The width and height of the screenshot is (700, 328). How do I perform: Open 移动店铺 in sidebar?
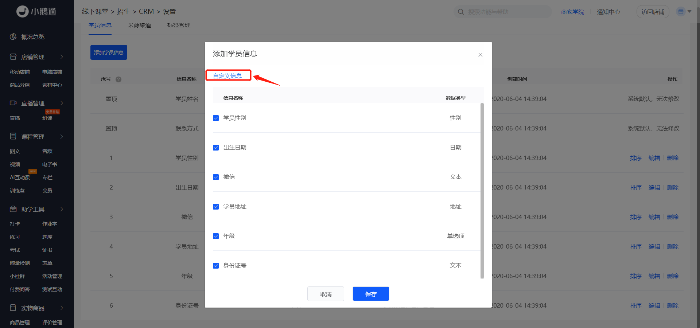tap(20, 72)
